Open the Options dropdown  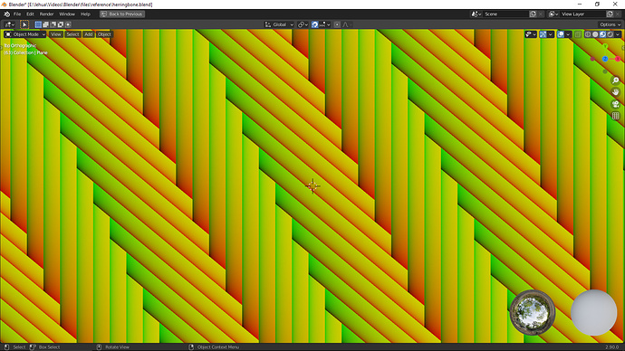click(610, 24)
